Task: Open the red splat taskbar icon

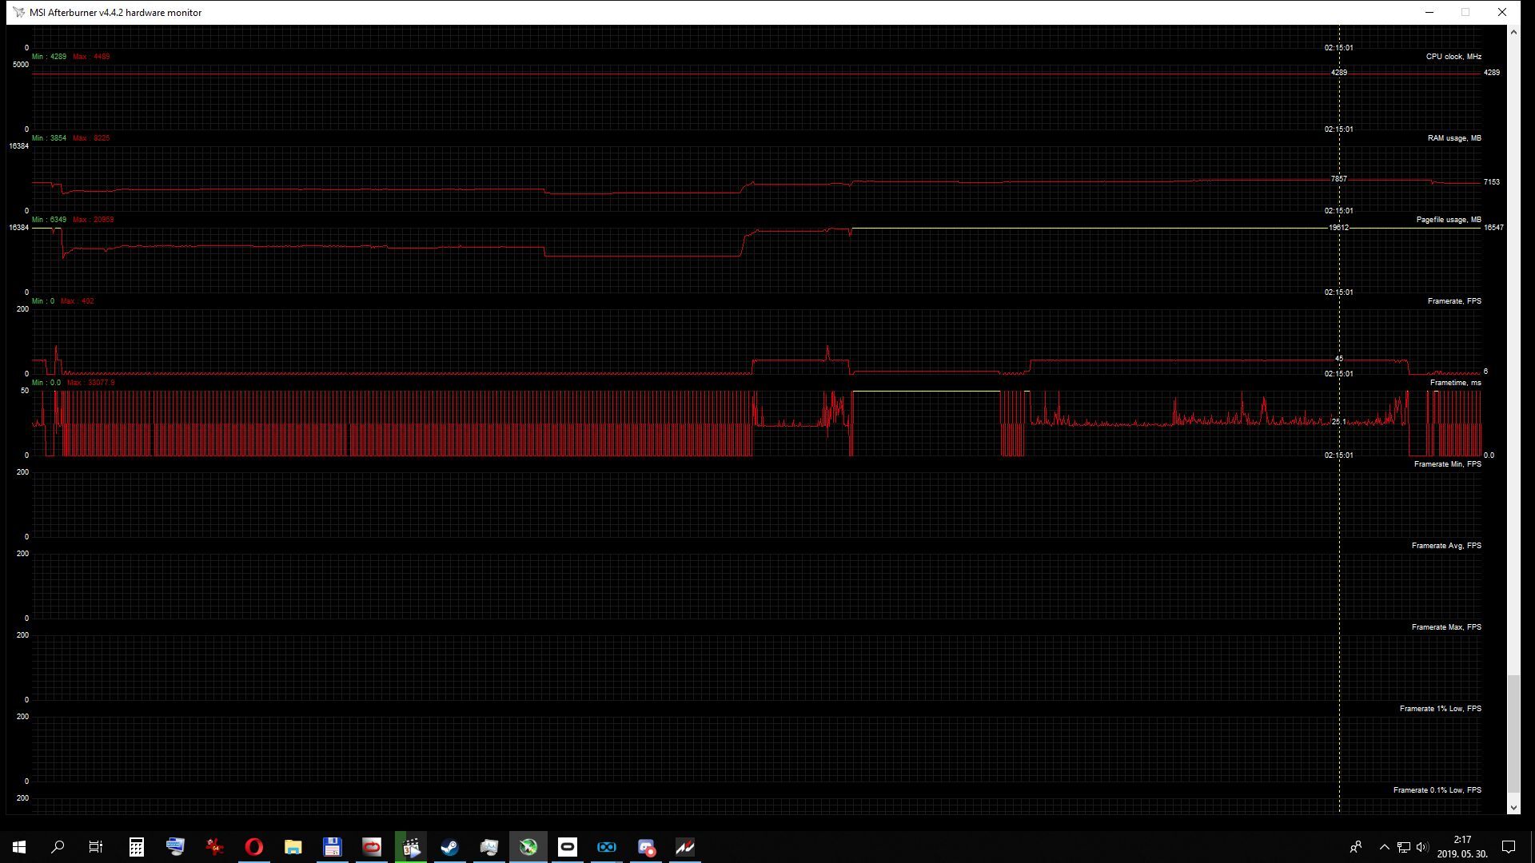Action: pyautogui.click(x=214, y=847)
